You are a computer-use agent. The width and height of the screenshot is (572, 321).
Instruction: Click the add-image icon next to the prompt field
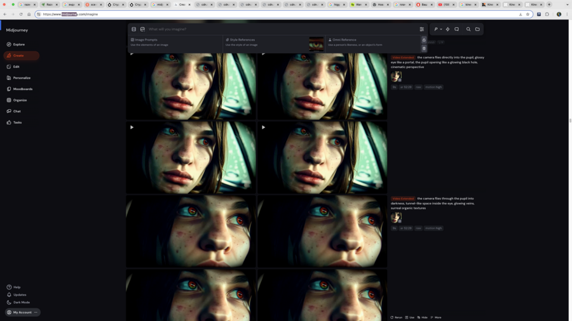(x=142, y=29)
